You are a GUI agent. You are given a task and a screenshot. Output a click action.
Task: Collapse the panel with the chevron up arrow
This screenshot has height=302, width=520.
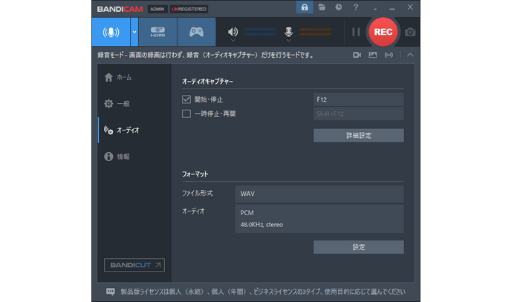410,55
